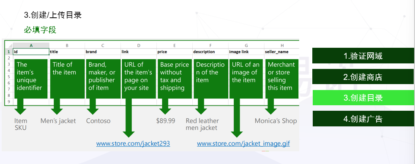Select step 1.验证网域
This screenshot has height=164, width=415.
363,56
